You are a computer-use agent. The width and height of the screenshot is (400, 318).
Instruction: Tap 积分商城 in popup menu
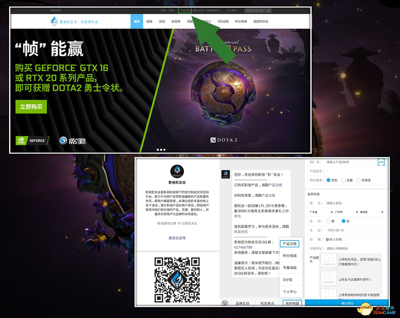point(290,255)
